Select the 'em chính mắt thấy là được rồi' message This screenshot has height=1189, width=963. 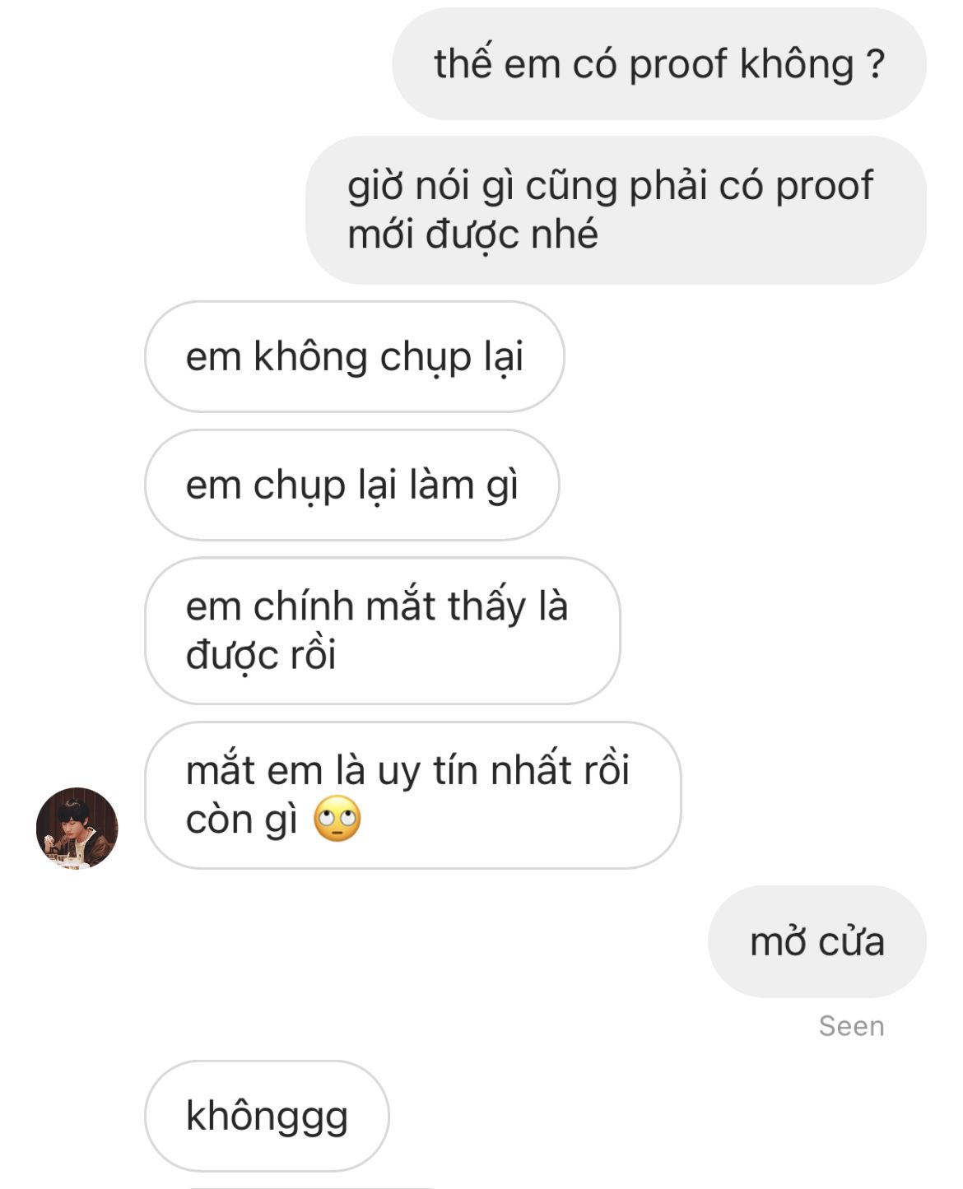(383, 631)
